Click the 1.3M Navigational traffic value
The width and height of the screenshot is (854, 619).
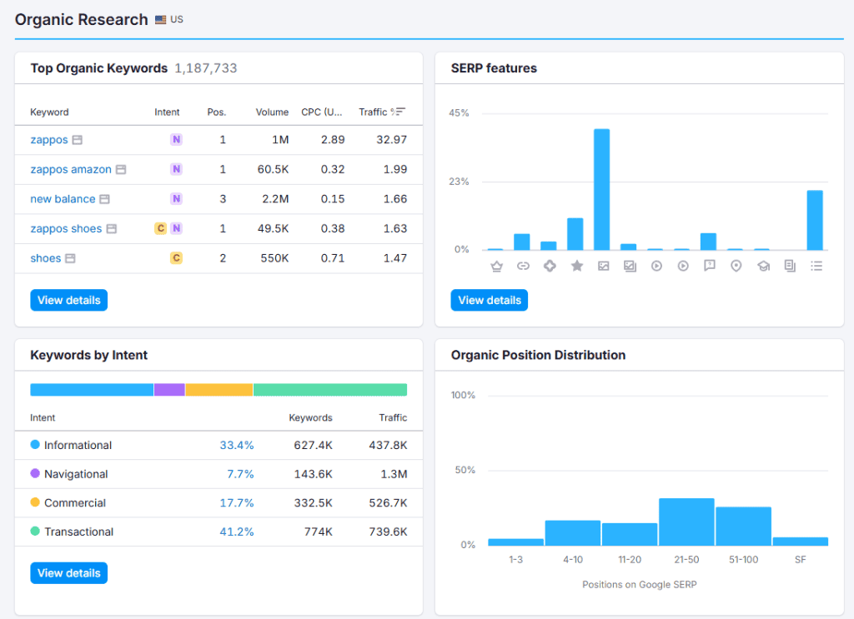click(394, 474)
